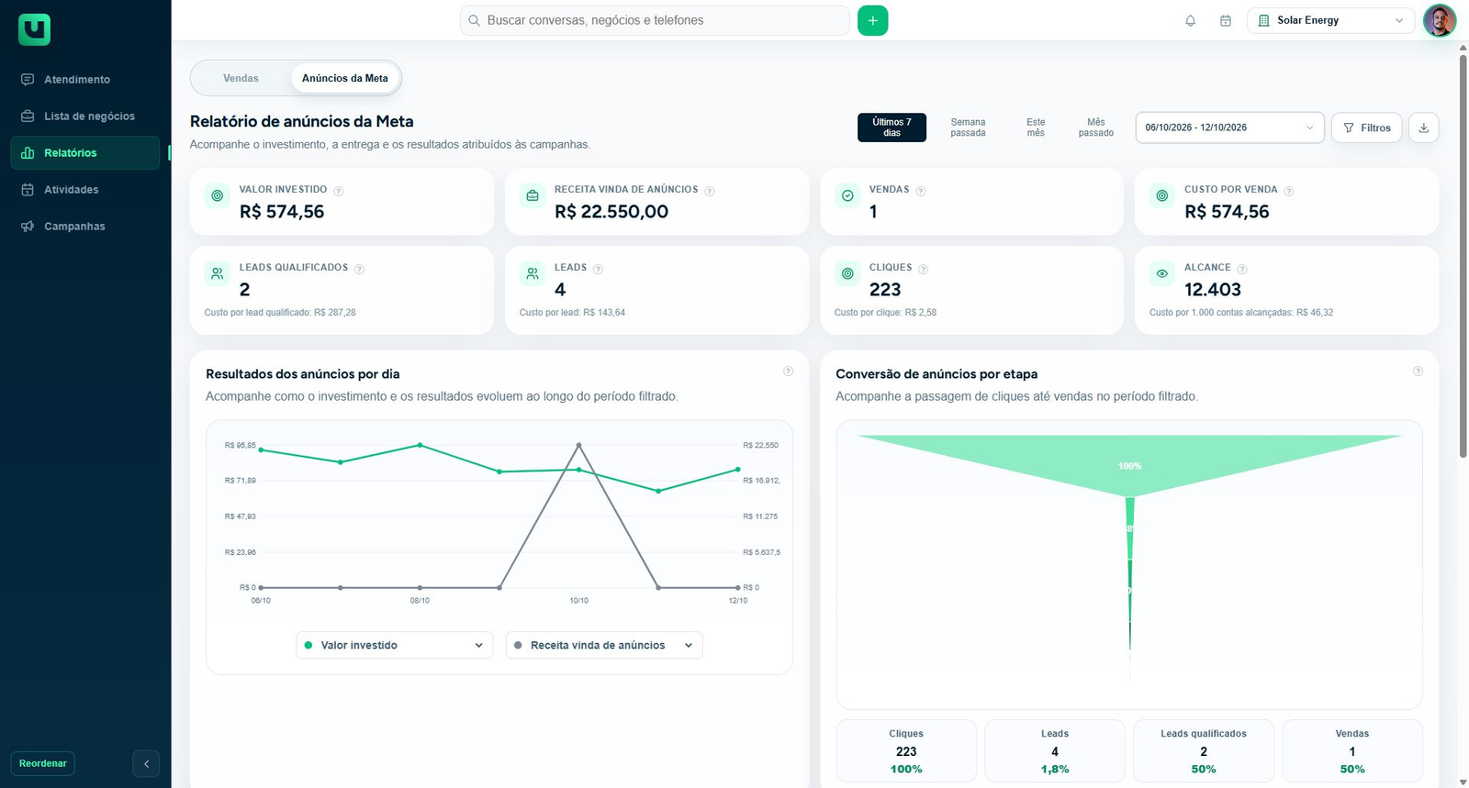Click the Filtros button

pyautogui.click(x=1366, y=128)
